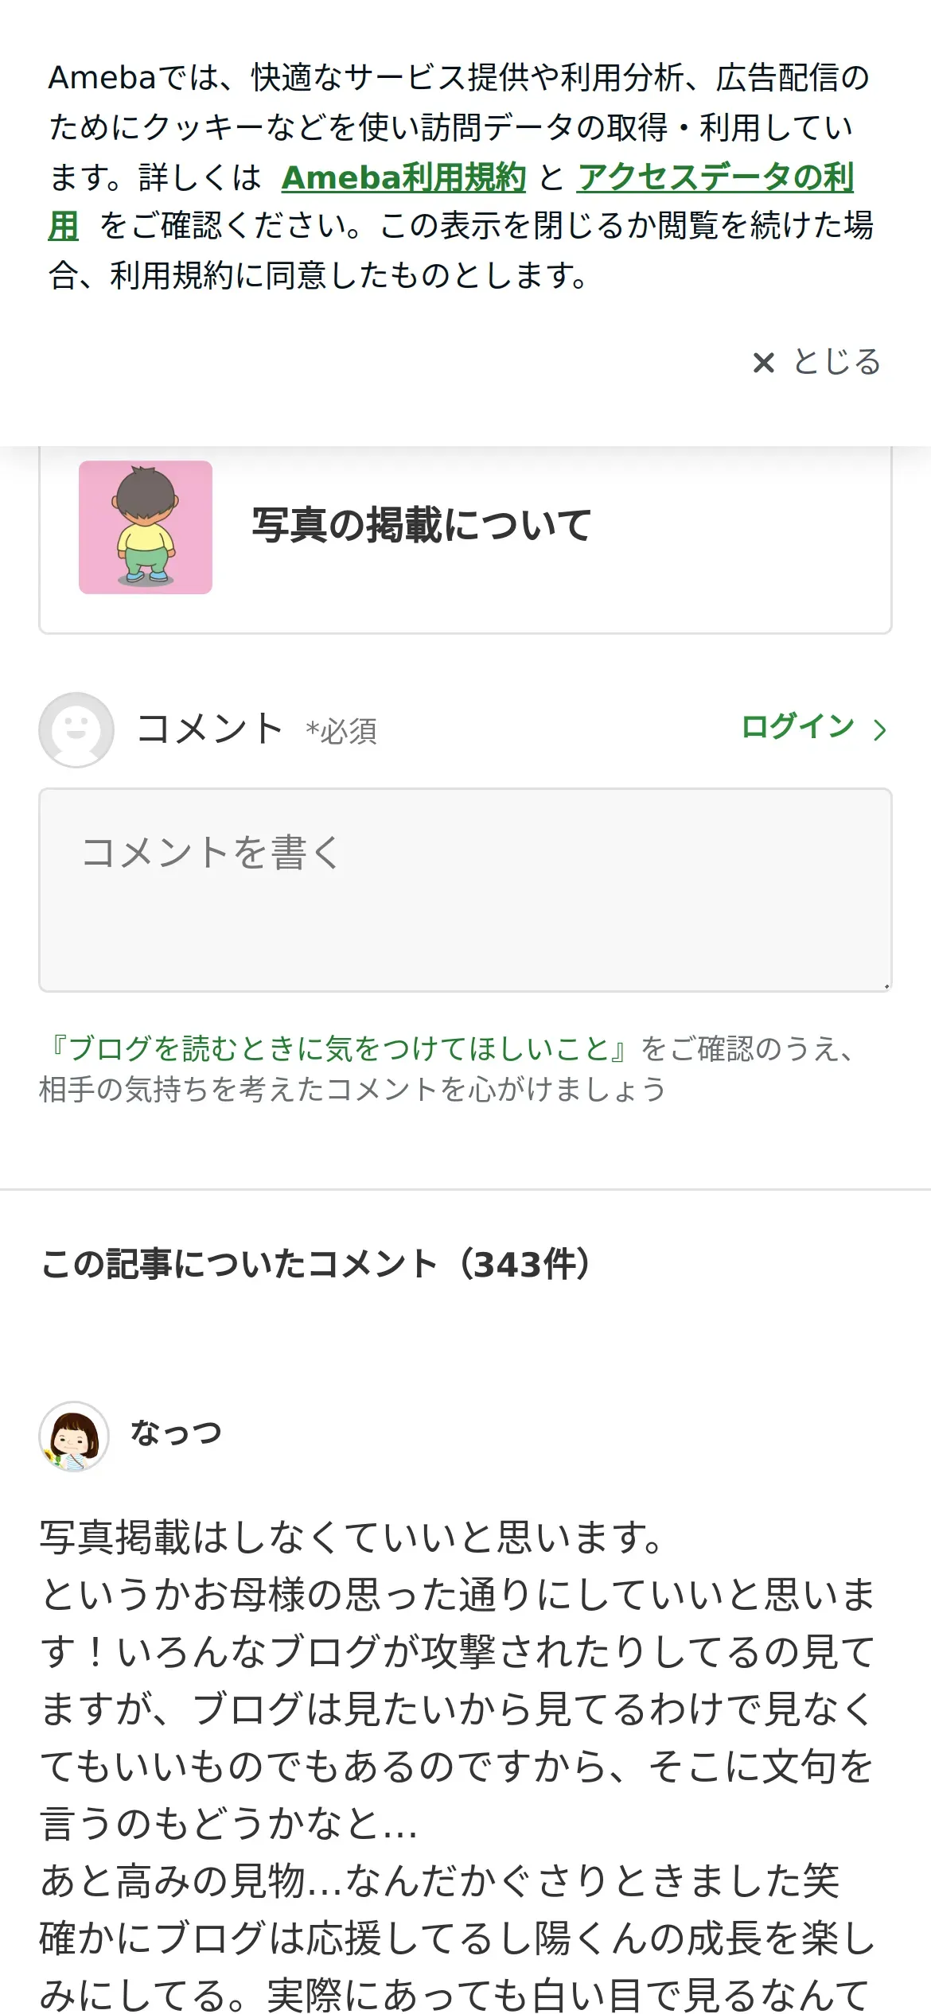Close the cookie notice with X icon

click(763, 363)
